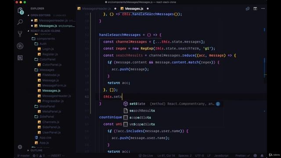Click the -- INSERT -- Vim mode indicator

[56, 156]
